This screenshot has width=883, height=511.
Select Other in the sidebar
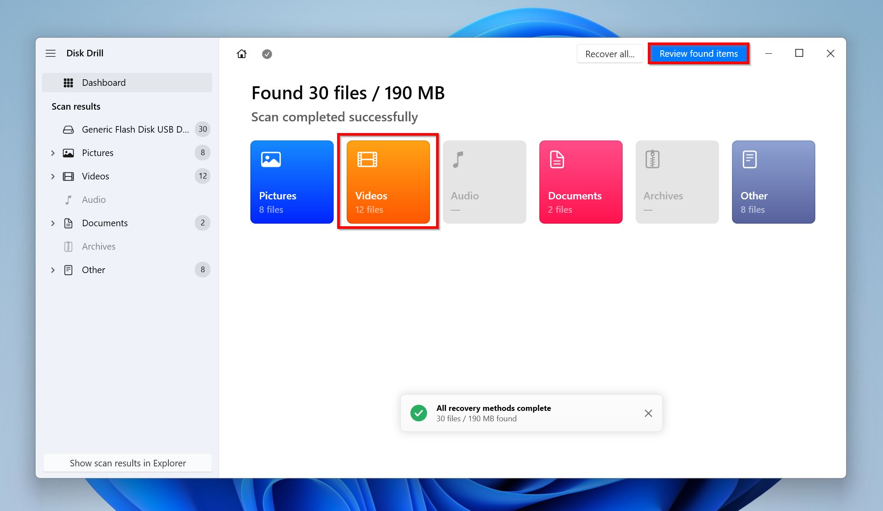click(92, 270)
